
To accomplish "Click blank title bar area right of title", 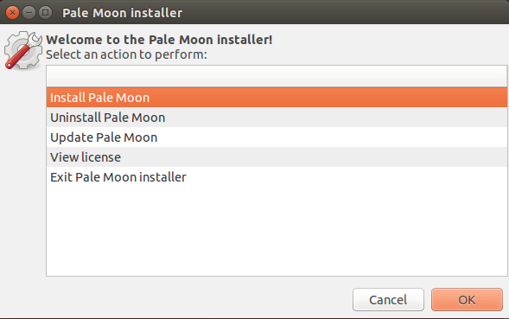I will coord(344,13).
